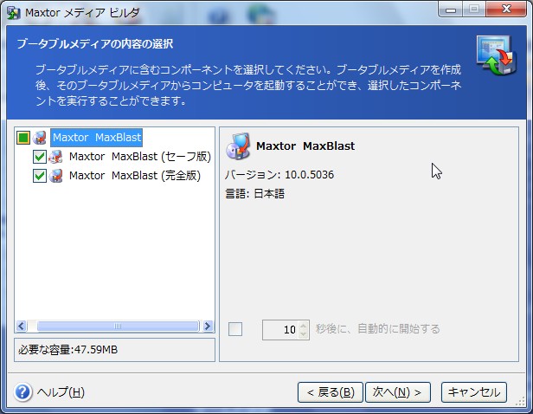Image resolution: width=533 pixels, height=414 pixels.
Task: Click the icon beside MaxBlast (セーフ版)
Action: click(55, 157)
